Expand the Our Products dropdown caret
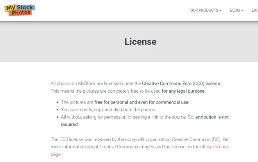The height and width of the screenshot is (162, 258). pyautogui.click(x=220, y=11)
